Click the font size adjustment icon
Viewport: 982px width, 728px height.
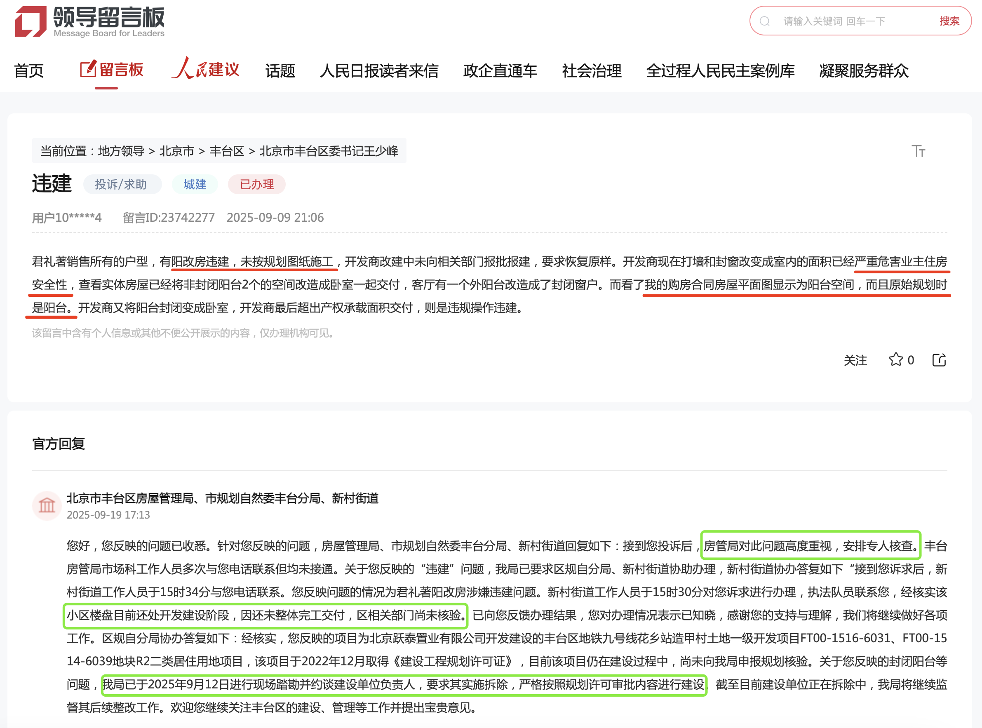coord(918,151)
